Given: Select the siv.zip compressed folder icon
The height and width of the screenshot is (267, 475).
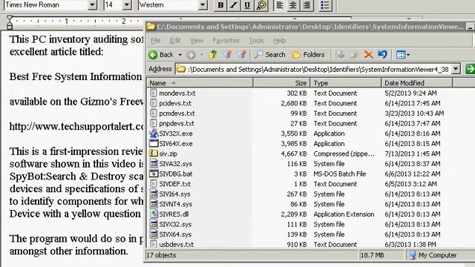Looking at the screenshot, I should click(x=154, y=154).
